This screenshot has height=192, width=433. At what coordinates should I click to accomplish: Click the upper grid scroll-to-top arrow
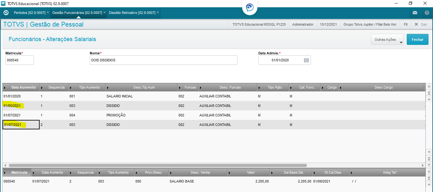click(429, 86)
